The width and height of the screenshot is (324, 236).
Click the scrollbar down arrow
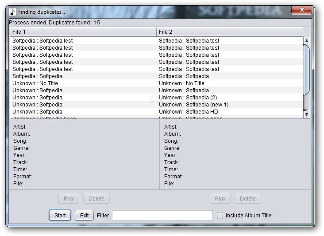click(306, 114)
